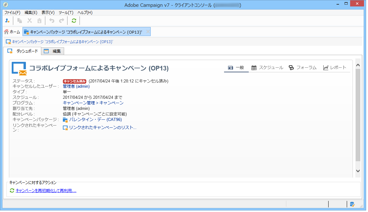This screenshot has height=212, width=368.
Task: Open the ファイル(F) menu
Action: pyautogui.click(x=12, y=13)
